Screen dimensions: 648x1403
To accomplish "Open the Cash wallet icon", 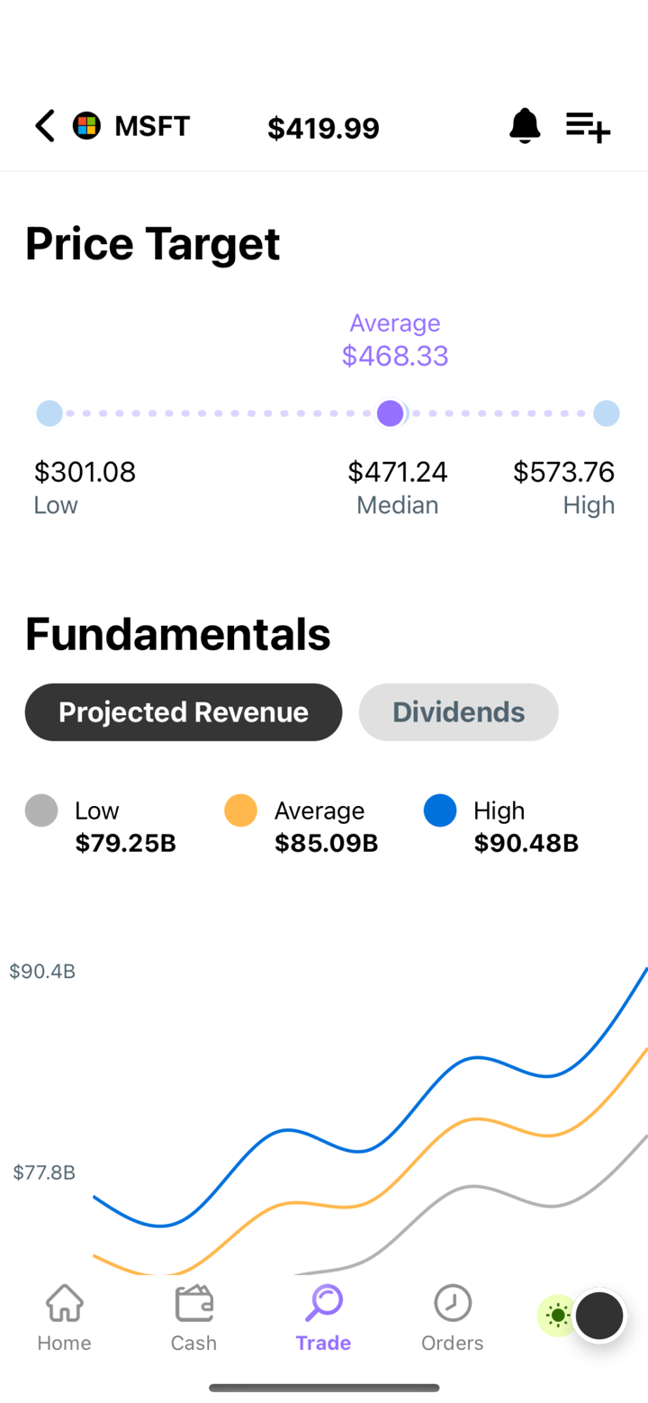I will 193,1303.
